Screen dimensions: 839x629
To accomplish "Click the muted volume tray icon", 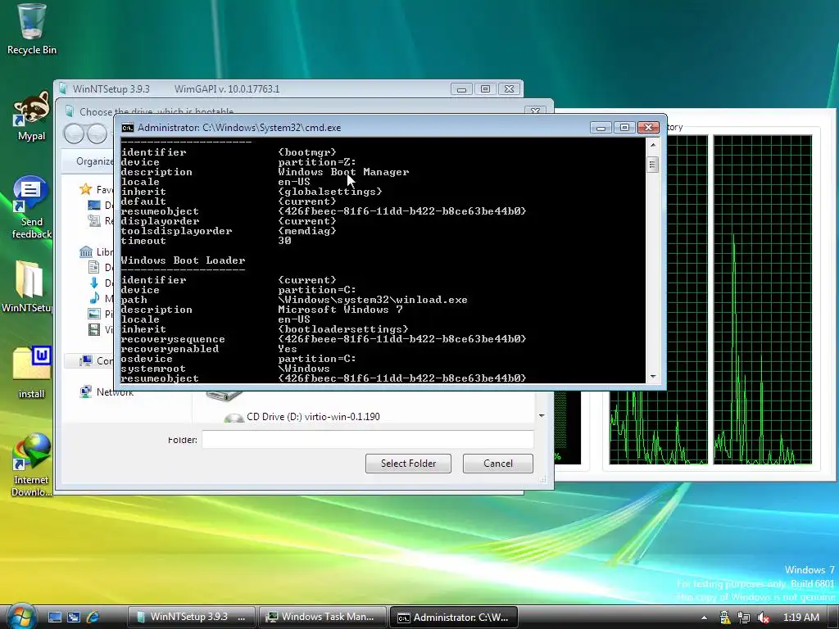I will 763,618.
